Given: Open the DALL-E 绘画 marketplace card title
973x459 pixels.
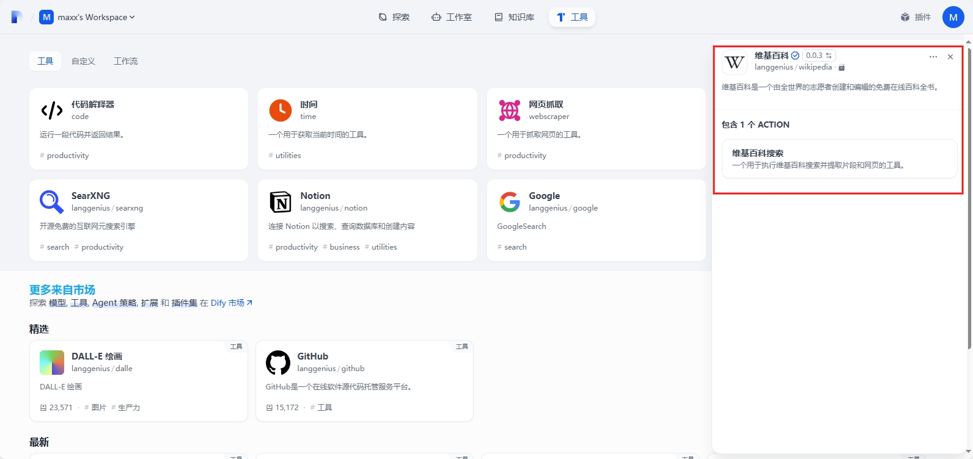Looking at the screenshot, I should coord(97,356).
